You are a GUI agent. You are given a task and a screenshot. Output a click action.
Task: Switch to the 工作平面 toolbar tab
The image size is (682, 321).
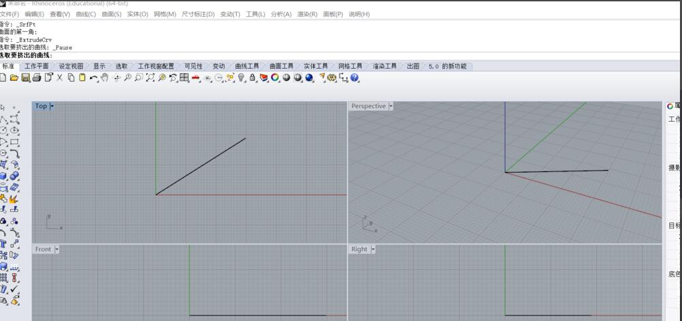click(37, 67)
